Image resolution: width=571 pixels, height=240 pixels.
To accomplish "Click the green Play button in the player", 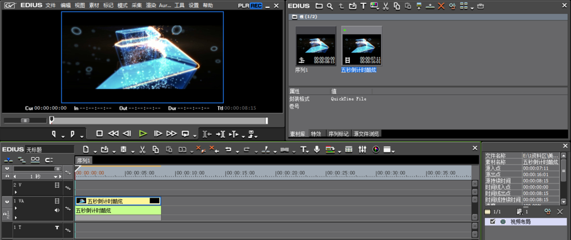I will [x=143, y=134].
